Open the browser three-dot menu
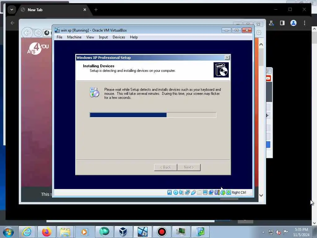 point(305,23)
